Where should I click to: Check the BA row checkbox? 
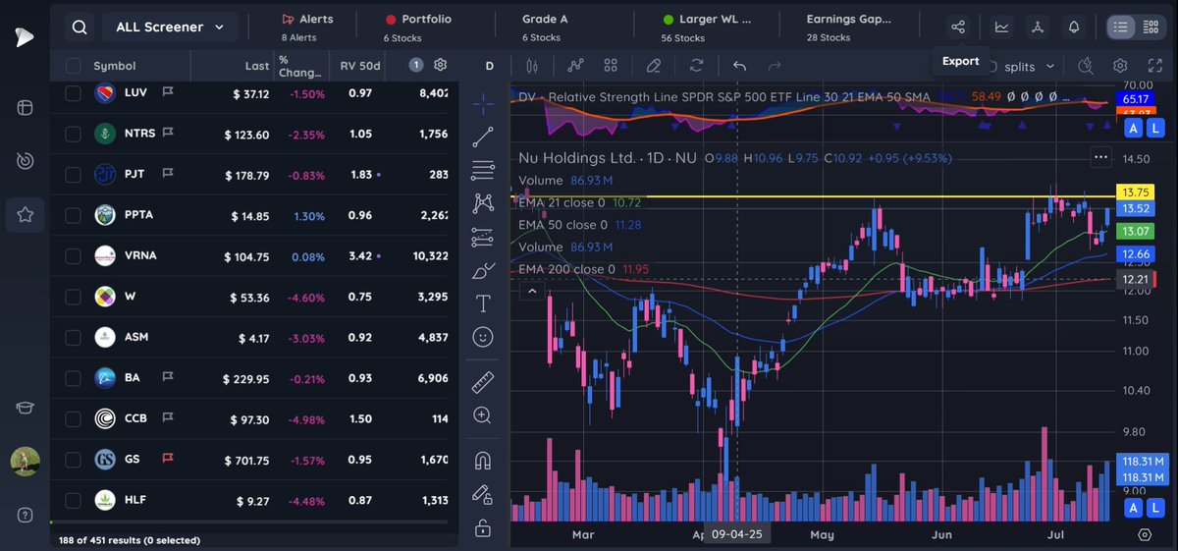click(74, 377)
